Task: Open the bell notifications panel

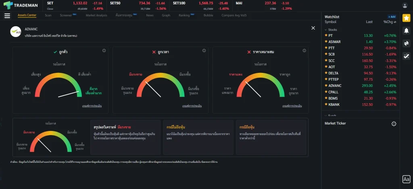Action: [406, 31]
